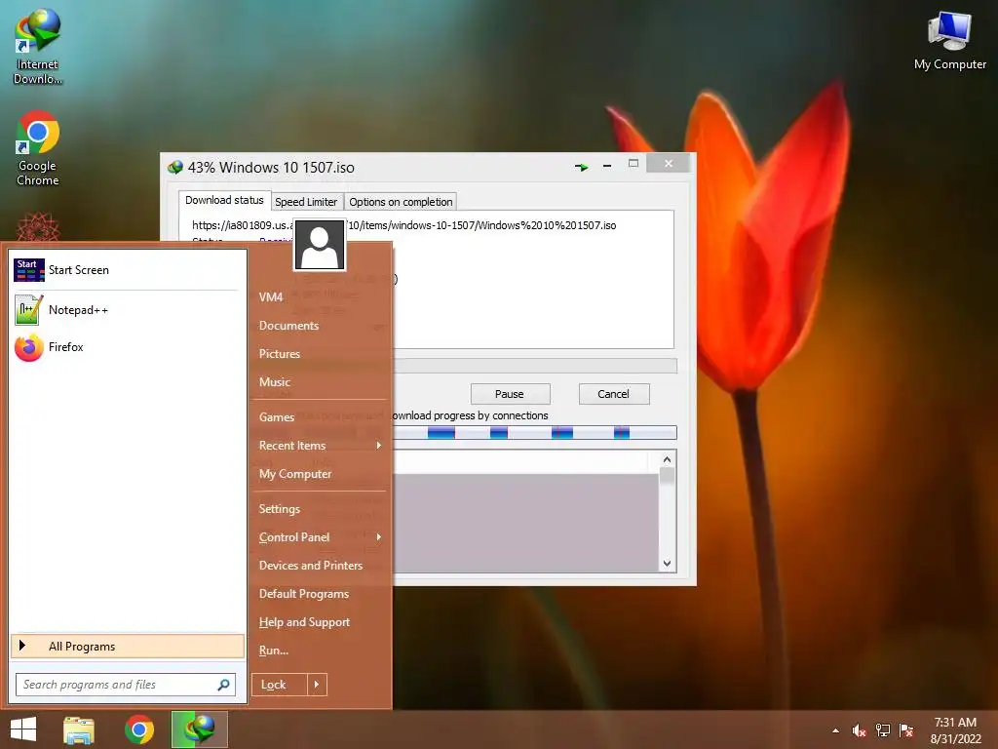The image size is (998, 749).
Task: Click the muted volume tray icon
Action: (859, 730)
